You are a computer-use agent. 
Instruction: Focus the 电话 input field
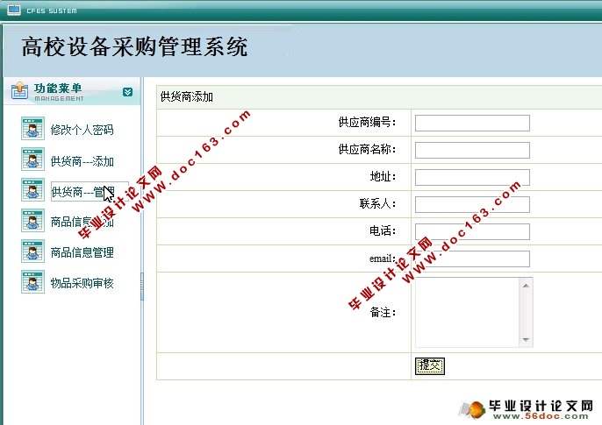coord(472,232)
